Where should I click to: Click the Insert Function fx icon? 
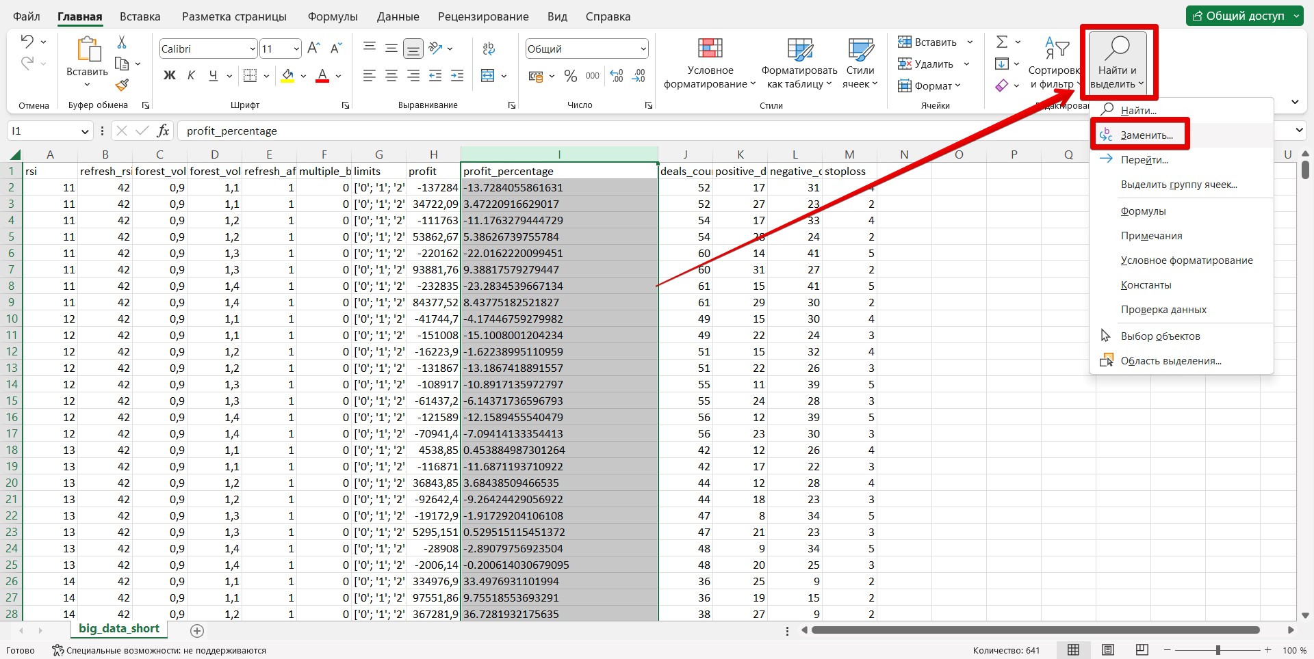click(x=163, y=131)
